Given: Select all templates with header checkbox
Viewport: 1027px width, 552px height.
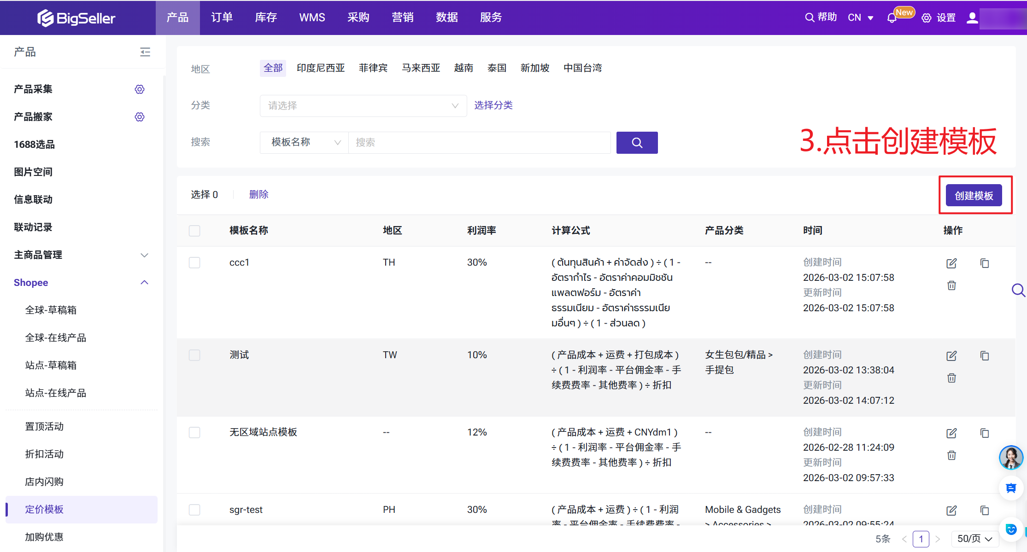Looking at the screenshot, I should (x=194, y=231).
